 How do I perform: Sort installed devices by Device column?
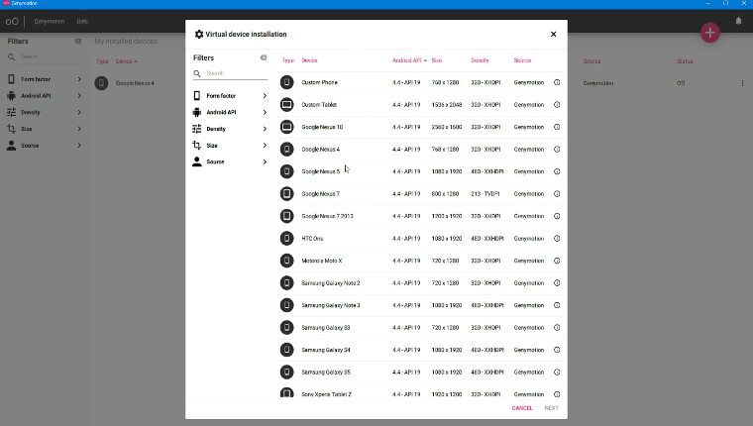pyautogui.click(x=126, y=61)
